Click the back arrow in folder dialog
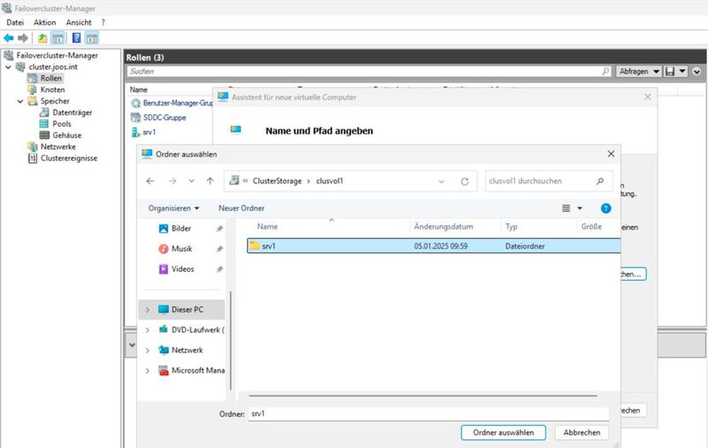The image size is (708, 448). pyautogui.click(x=150, y=182)
